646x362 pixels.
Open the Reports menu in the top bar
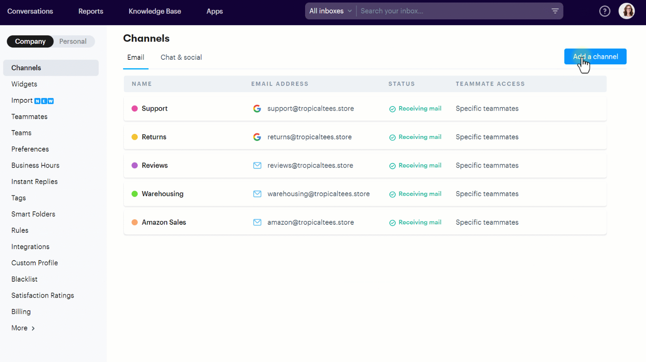click(x=91, y=11)
